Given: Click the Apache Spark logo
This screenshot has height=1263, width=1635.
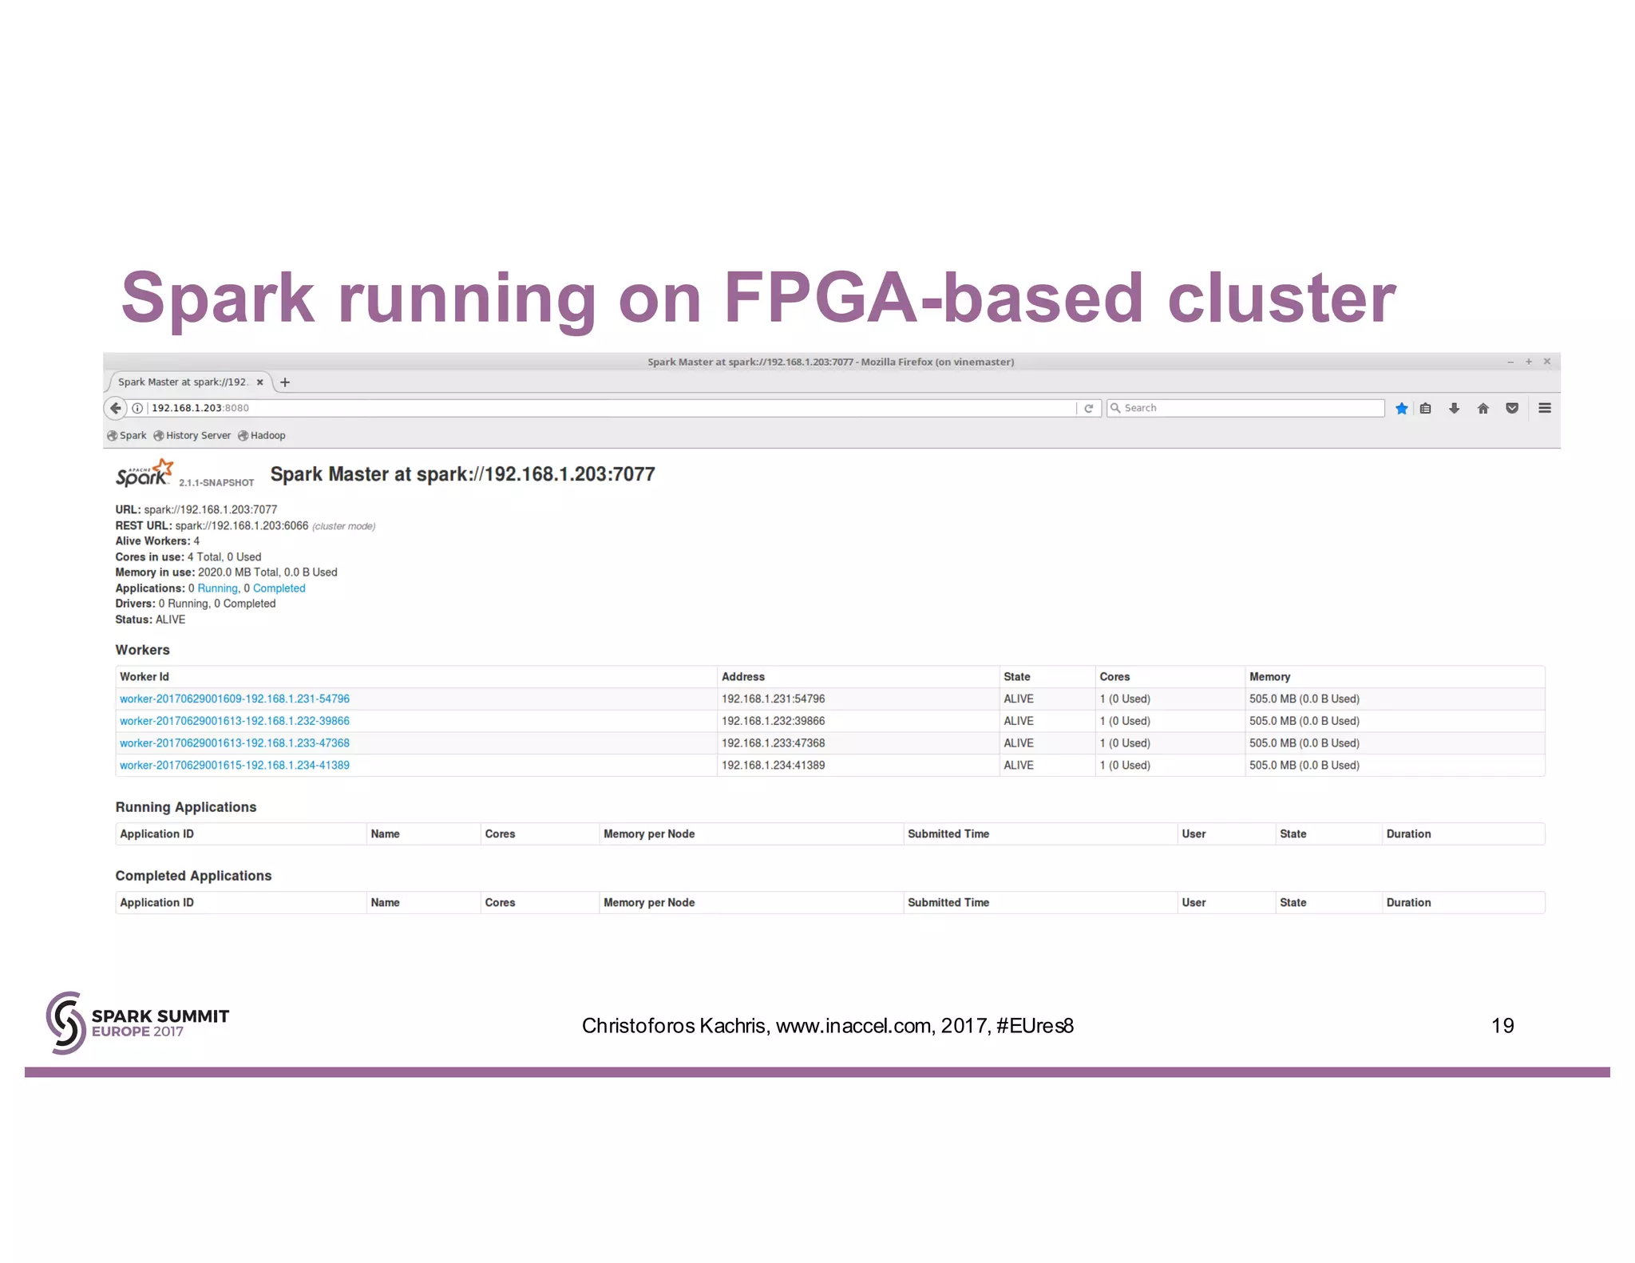Looking at the screenshot, I should click(x=144, y=473).
